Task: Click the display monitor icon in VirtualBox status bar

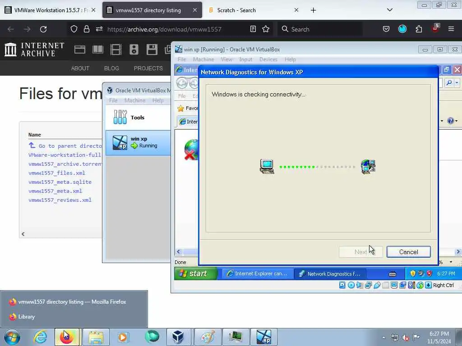Action: (x=394, y=285)
